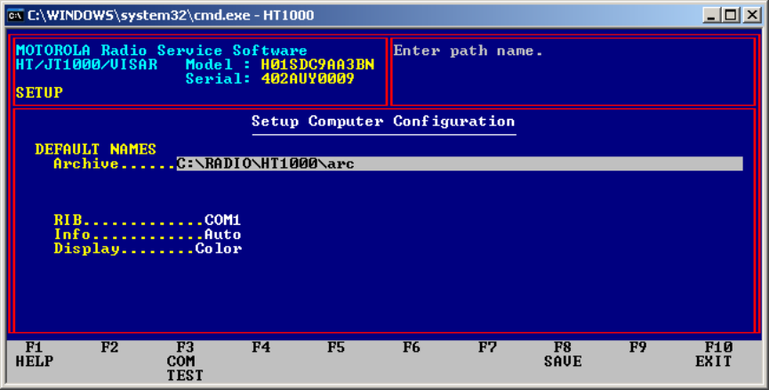Screen dimensions: 769x390
Task: Click the 'Enter path name.' help text
Action: click(x=468, y=51)
